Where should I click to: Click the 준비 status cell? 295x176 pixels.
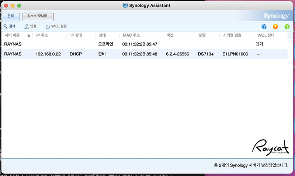(102, 54)
